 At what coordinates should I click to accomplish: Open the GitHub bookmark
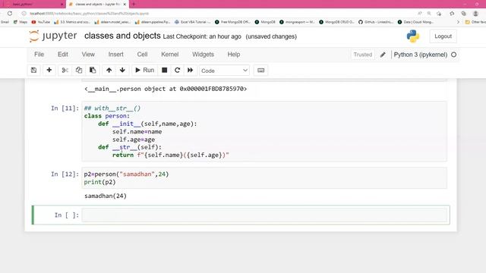pyautogui.click(x=376, y=22)
